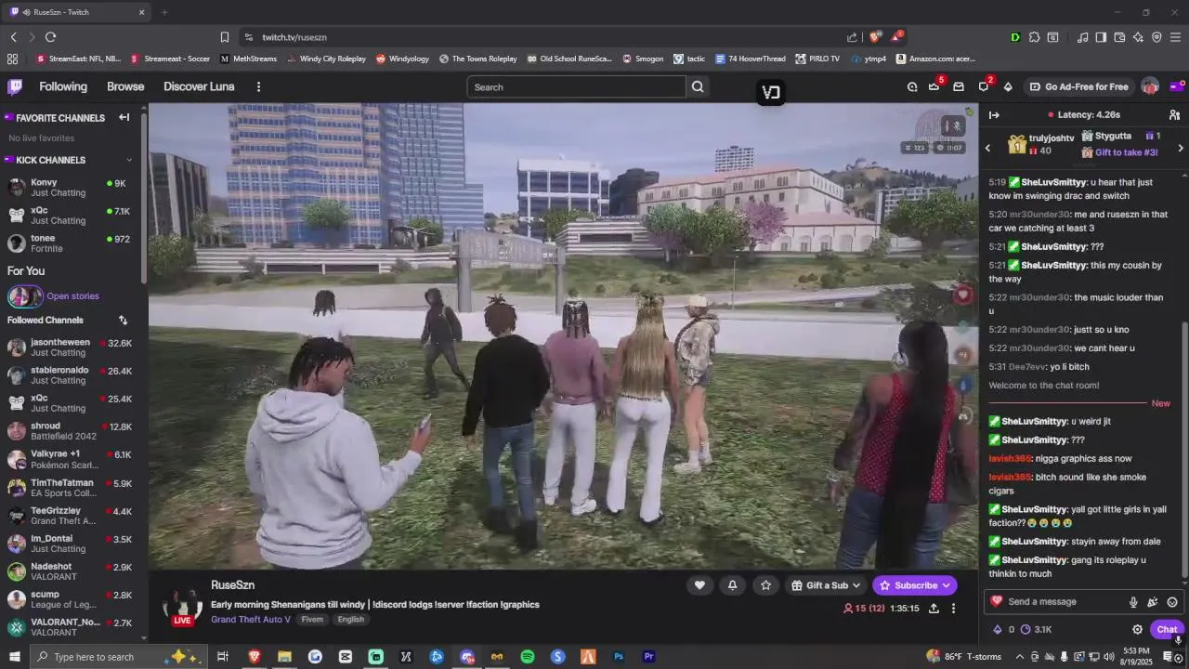Open chat settings gear
Viewport: 1189px width, 669px height.
[1137, 629]
